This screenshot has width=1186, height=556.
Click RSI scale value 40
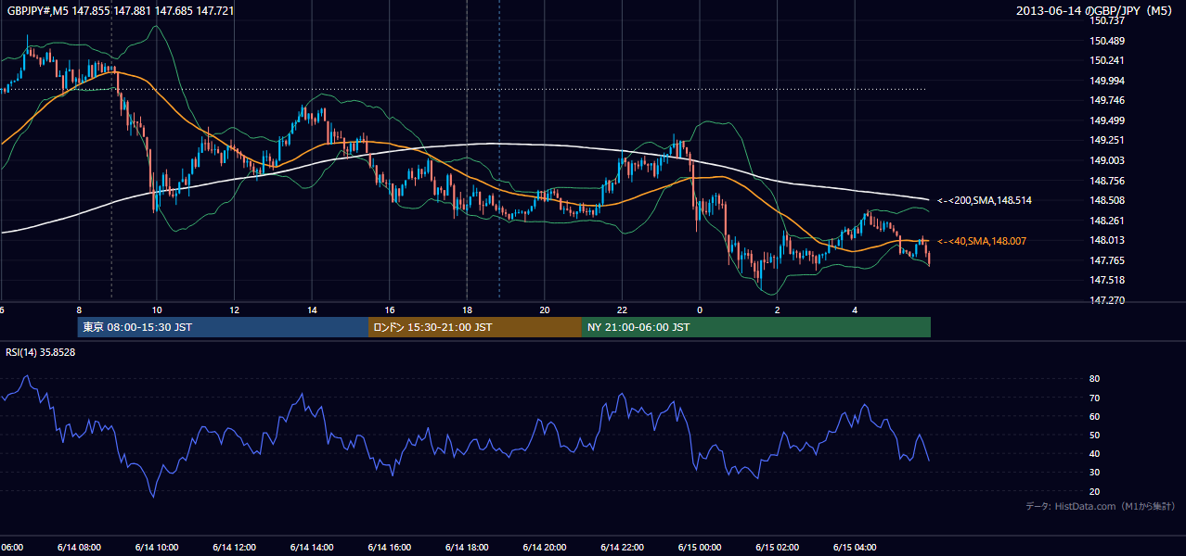tap(1095, 453)
